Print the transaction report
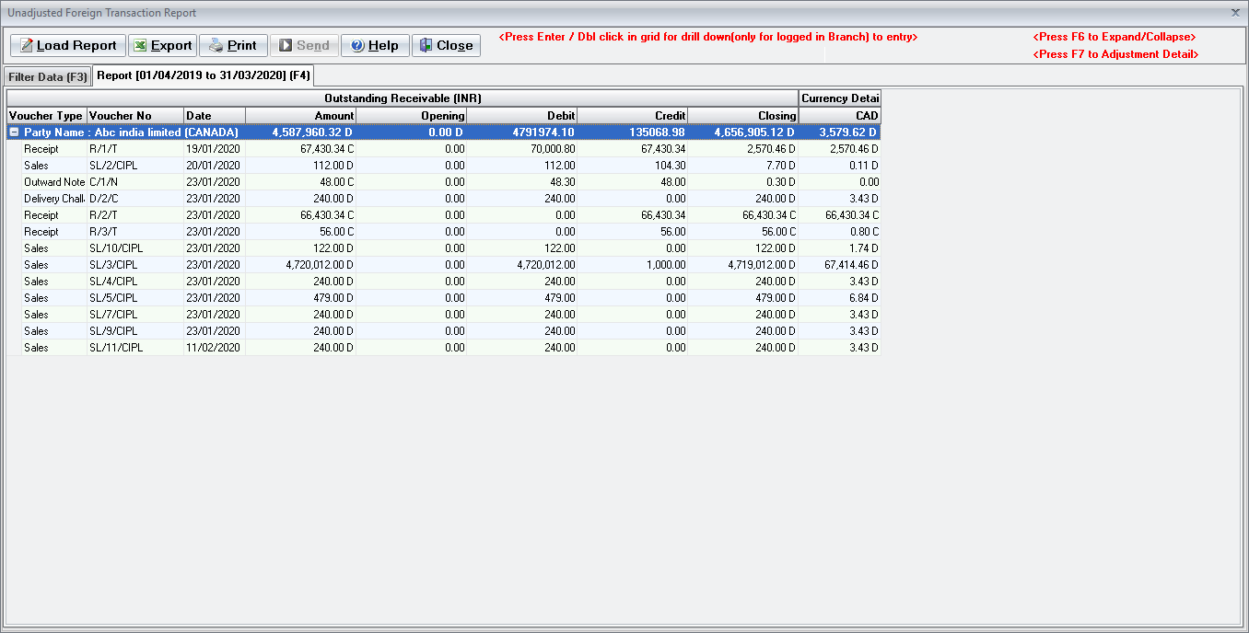Image resolution: width=1249 pixels, height=633 pixels. [233, 45]
